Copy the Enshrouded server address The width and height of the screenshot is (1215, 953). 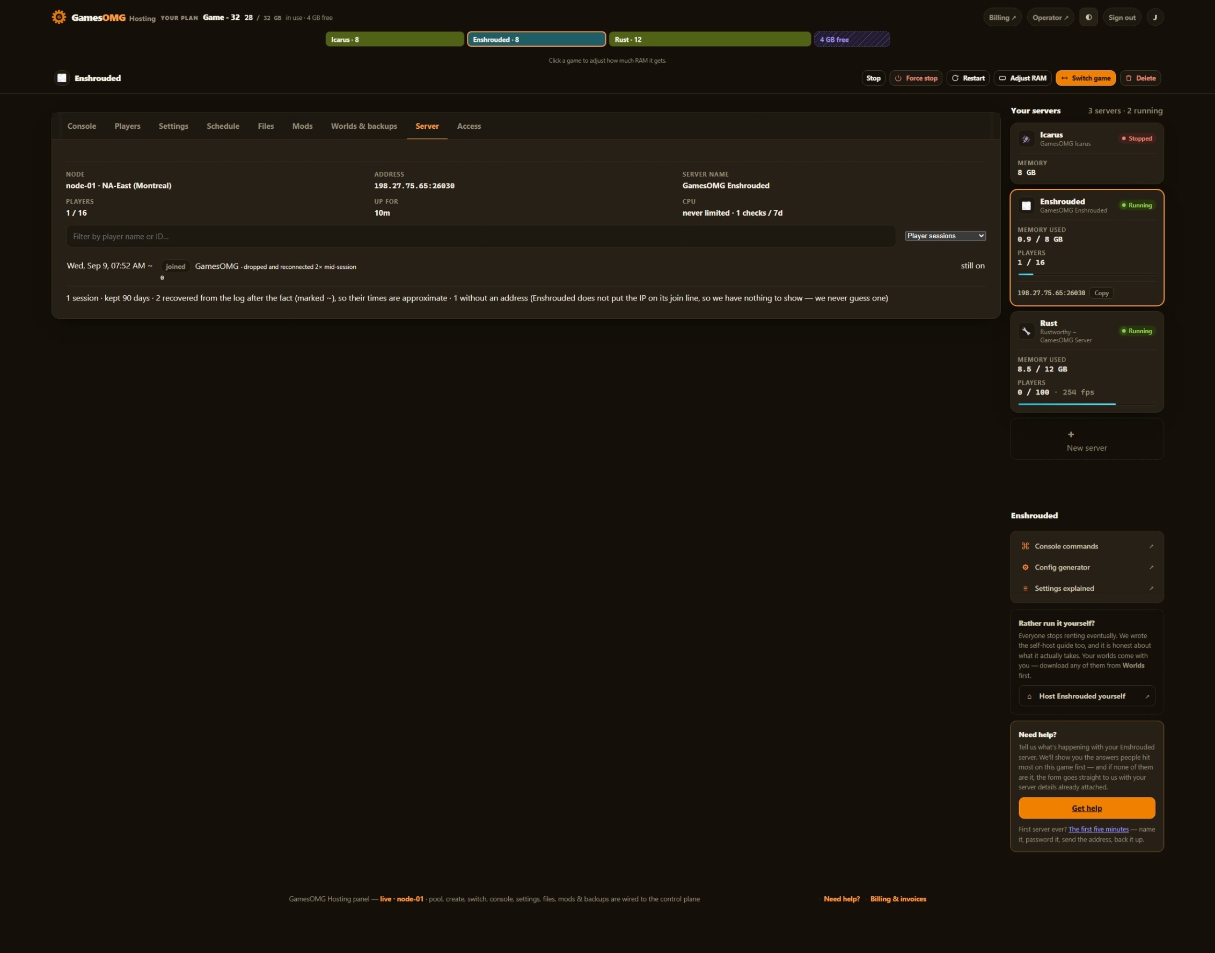(x=1101, y=293)
